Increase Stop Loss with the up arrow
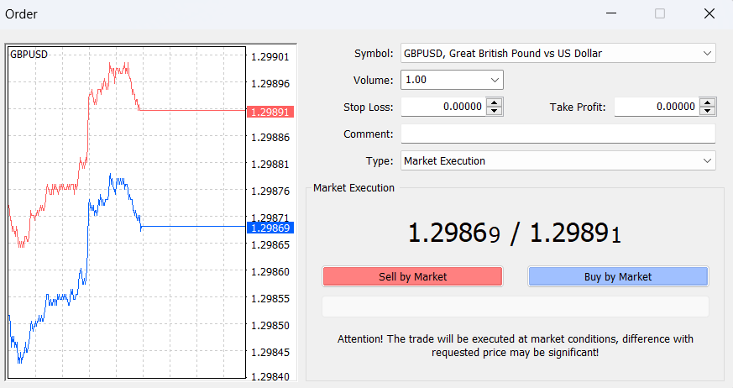 [x=495, y=103]
